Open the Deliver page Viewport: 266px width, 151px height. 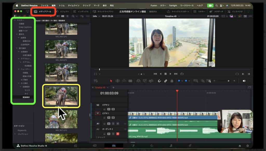190,146
